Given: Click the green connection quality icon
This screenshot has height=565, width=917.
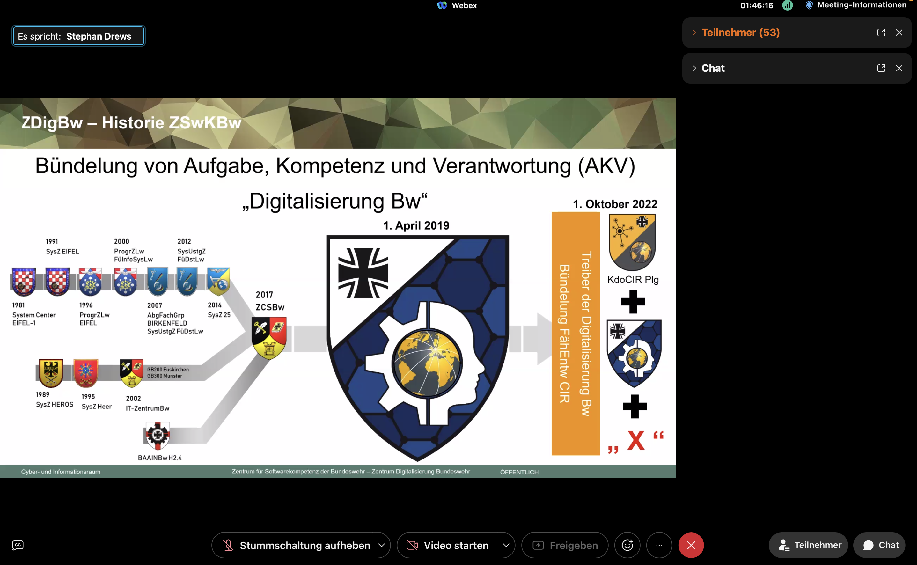Looking at the screenshot, I should 787,5.
